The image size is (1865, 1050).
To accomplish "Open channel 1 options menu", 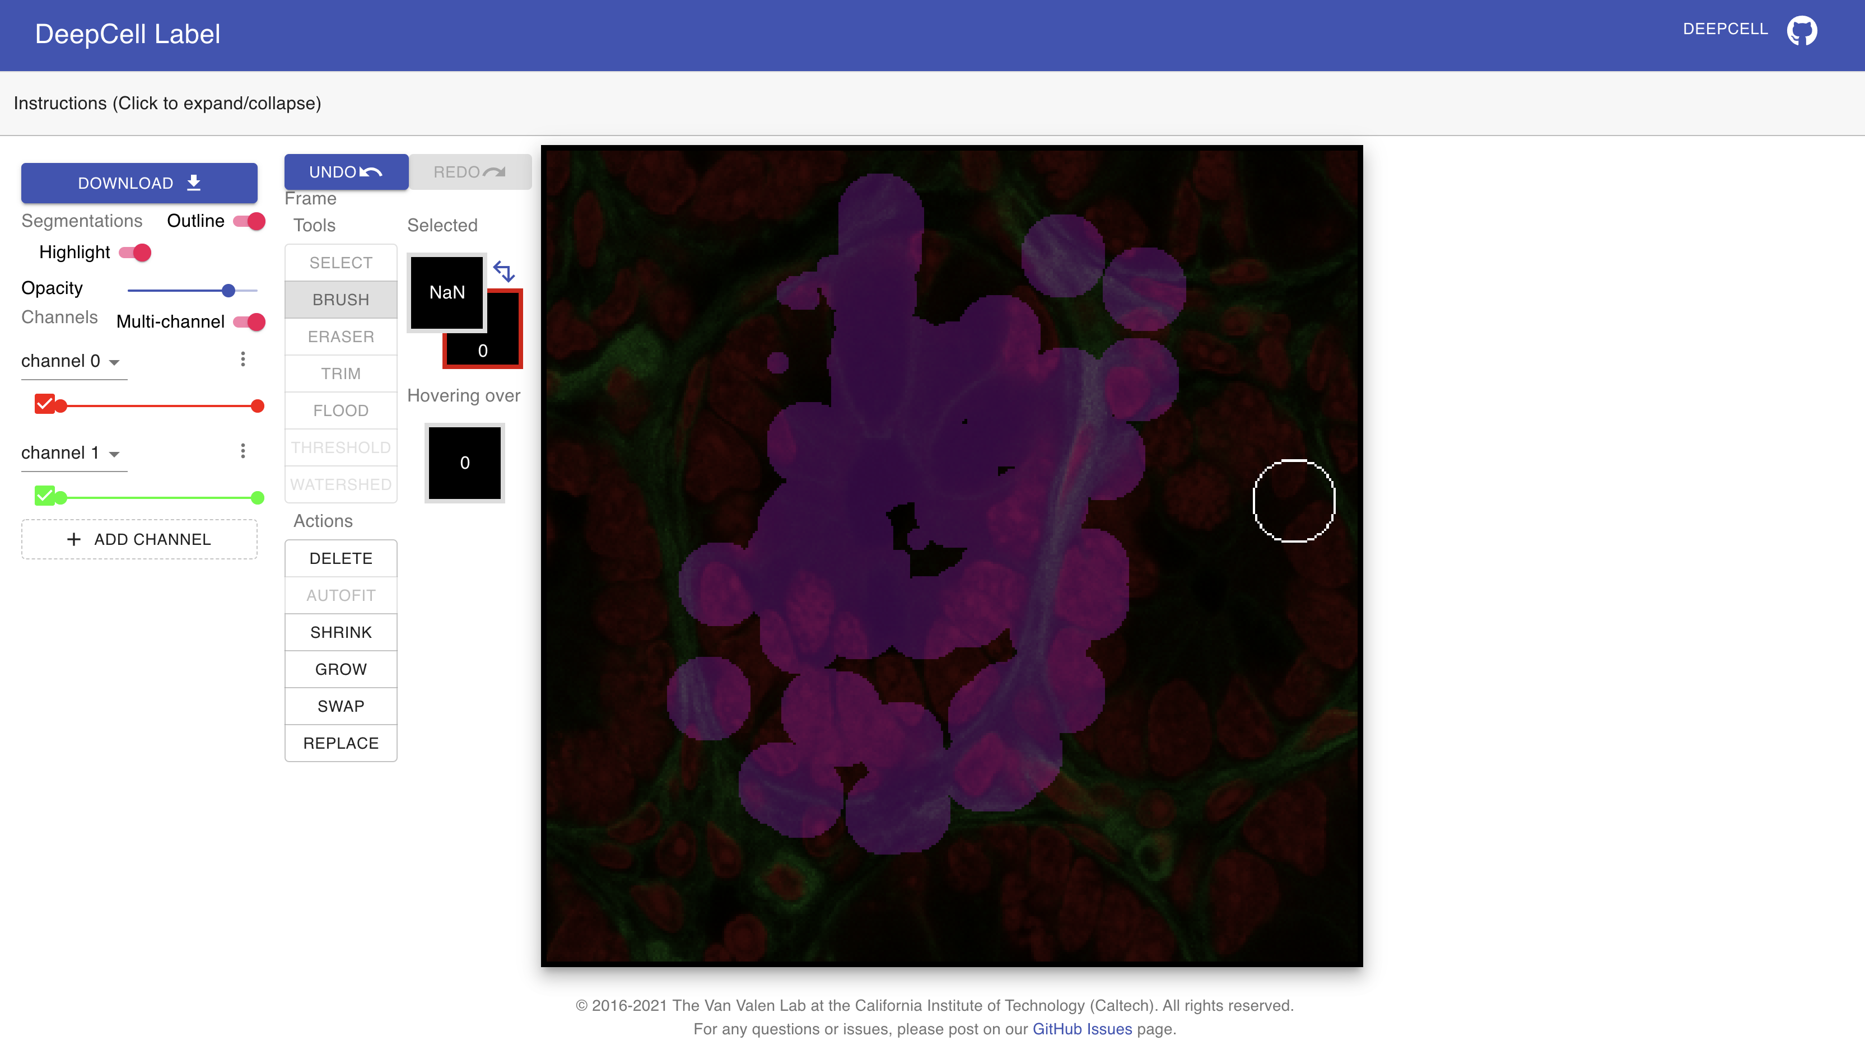I will tap(243, 450).
